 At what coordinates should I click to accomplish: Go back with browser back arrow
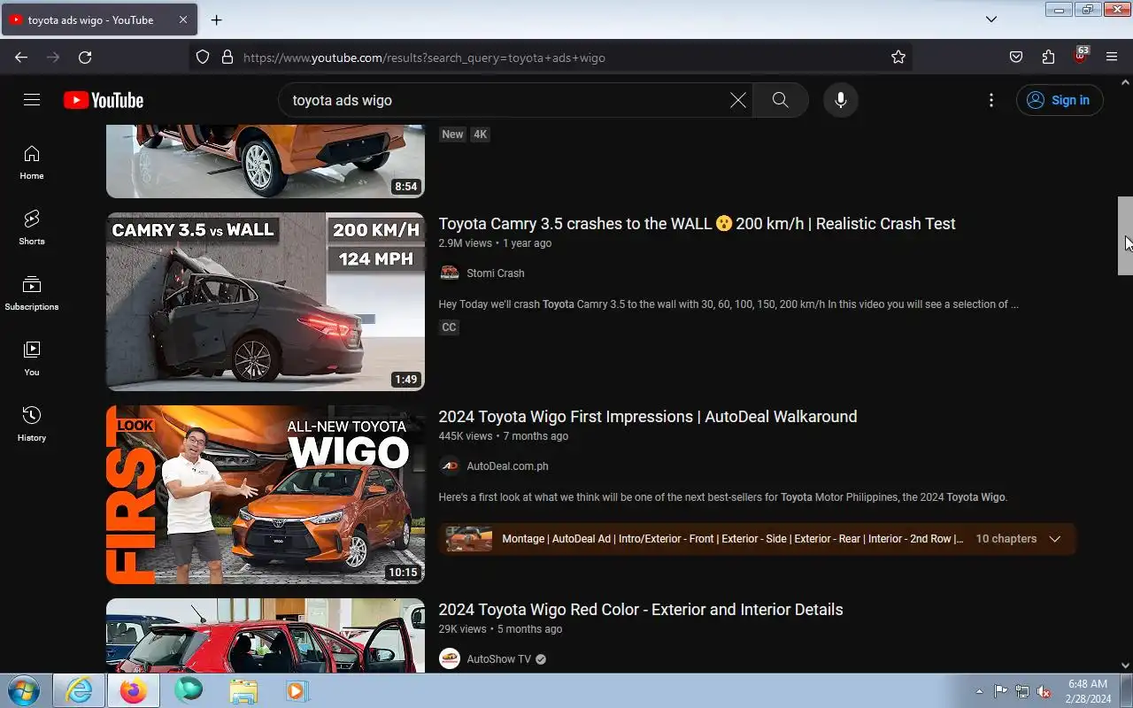pos(21,57)
